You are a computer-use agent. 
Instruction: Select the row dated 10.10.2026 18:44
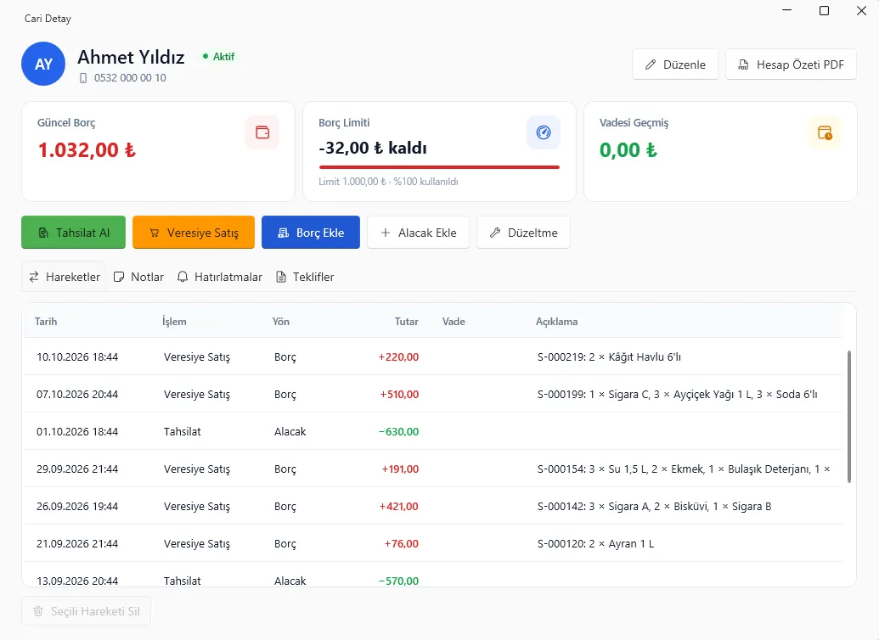(x=432, y=357)
